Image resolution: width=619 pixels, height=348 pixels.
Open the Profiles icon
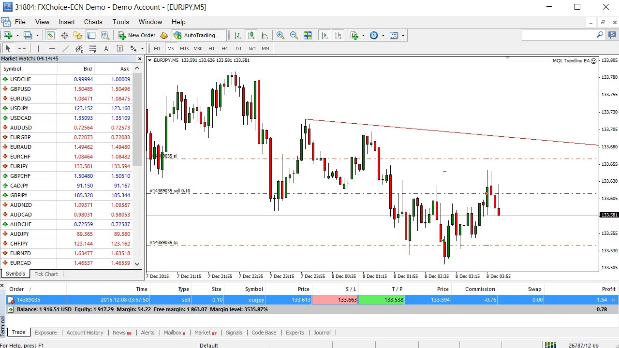pyautogui.click(x=28, y=35)
